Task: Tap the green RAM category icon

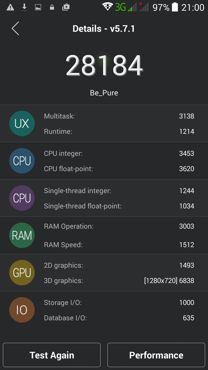Action: click(x=22, y=235)
